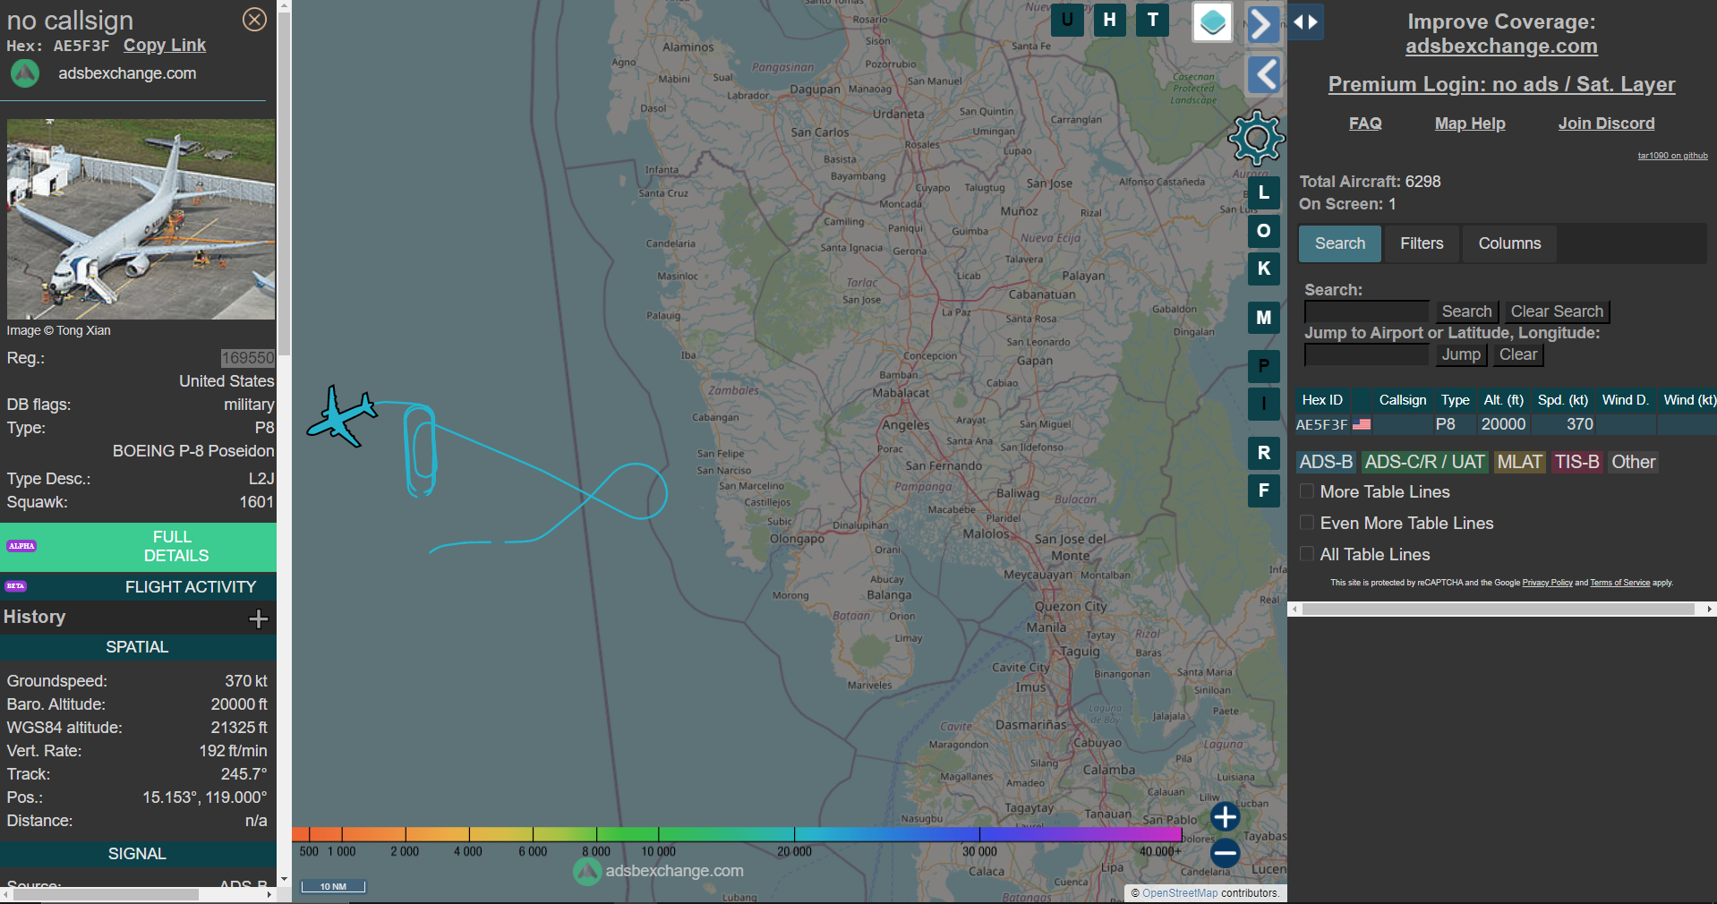
Task: Focus the Search text field
Action: [1366, 311]
